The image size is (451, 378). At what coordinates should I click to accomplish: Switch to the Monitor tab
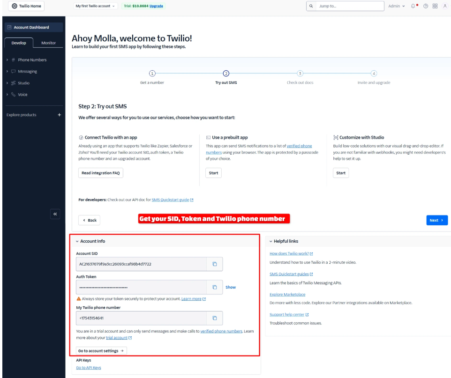(x=48, y=43)
